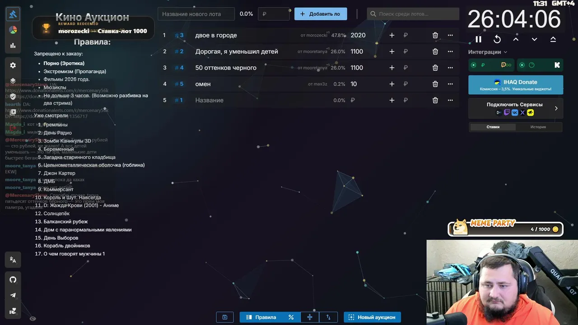Open more options for empty 'Название' lot
The image size is (578, 325).
pos(450,100)
